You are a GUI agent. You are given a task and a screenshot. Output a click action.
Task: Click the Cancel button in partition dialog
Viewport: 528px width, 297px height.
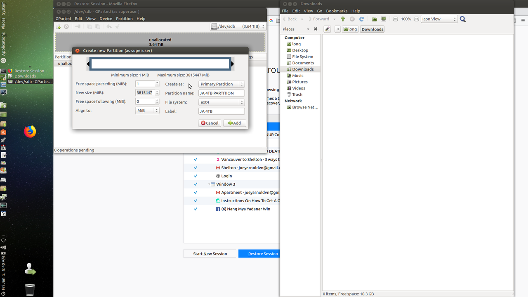click(210, 123)
